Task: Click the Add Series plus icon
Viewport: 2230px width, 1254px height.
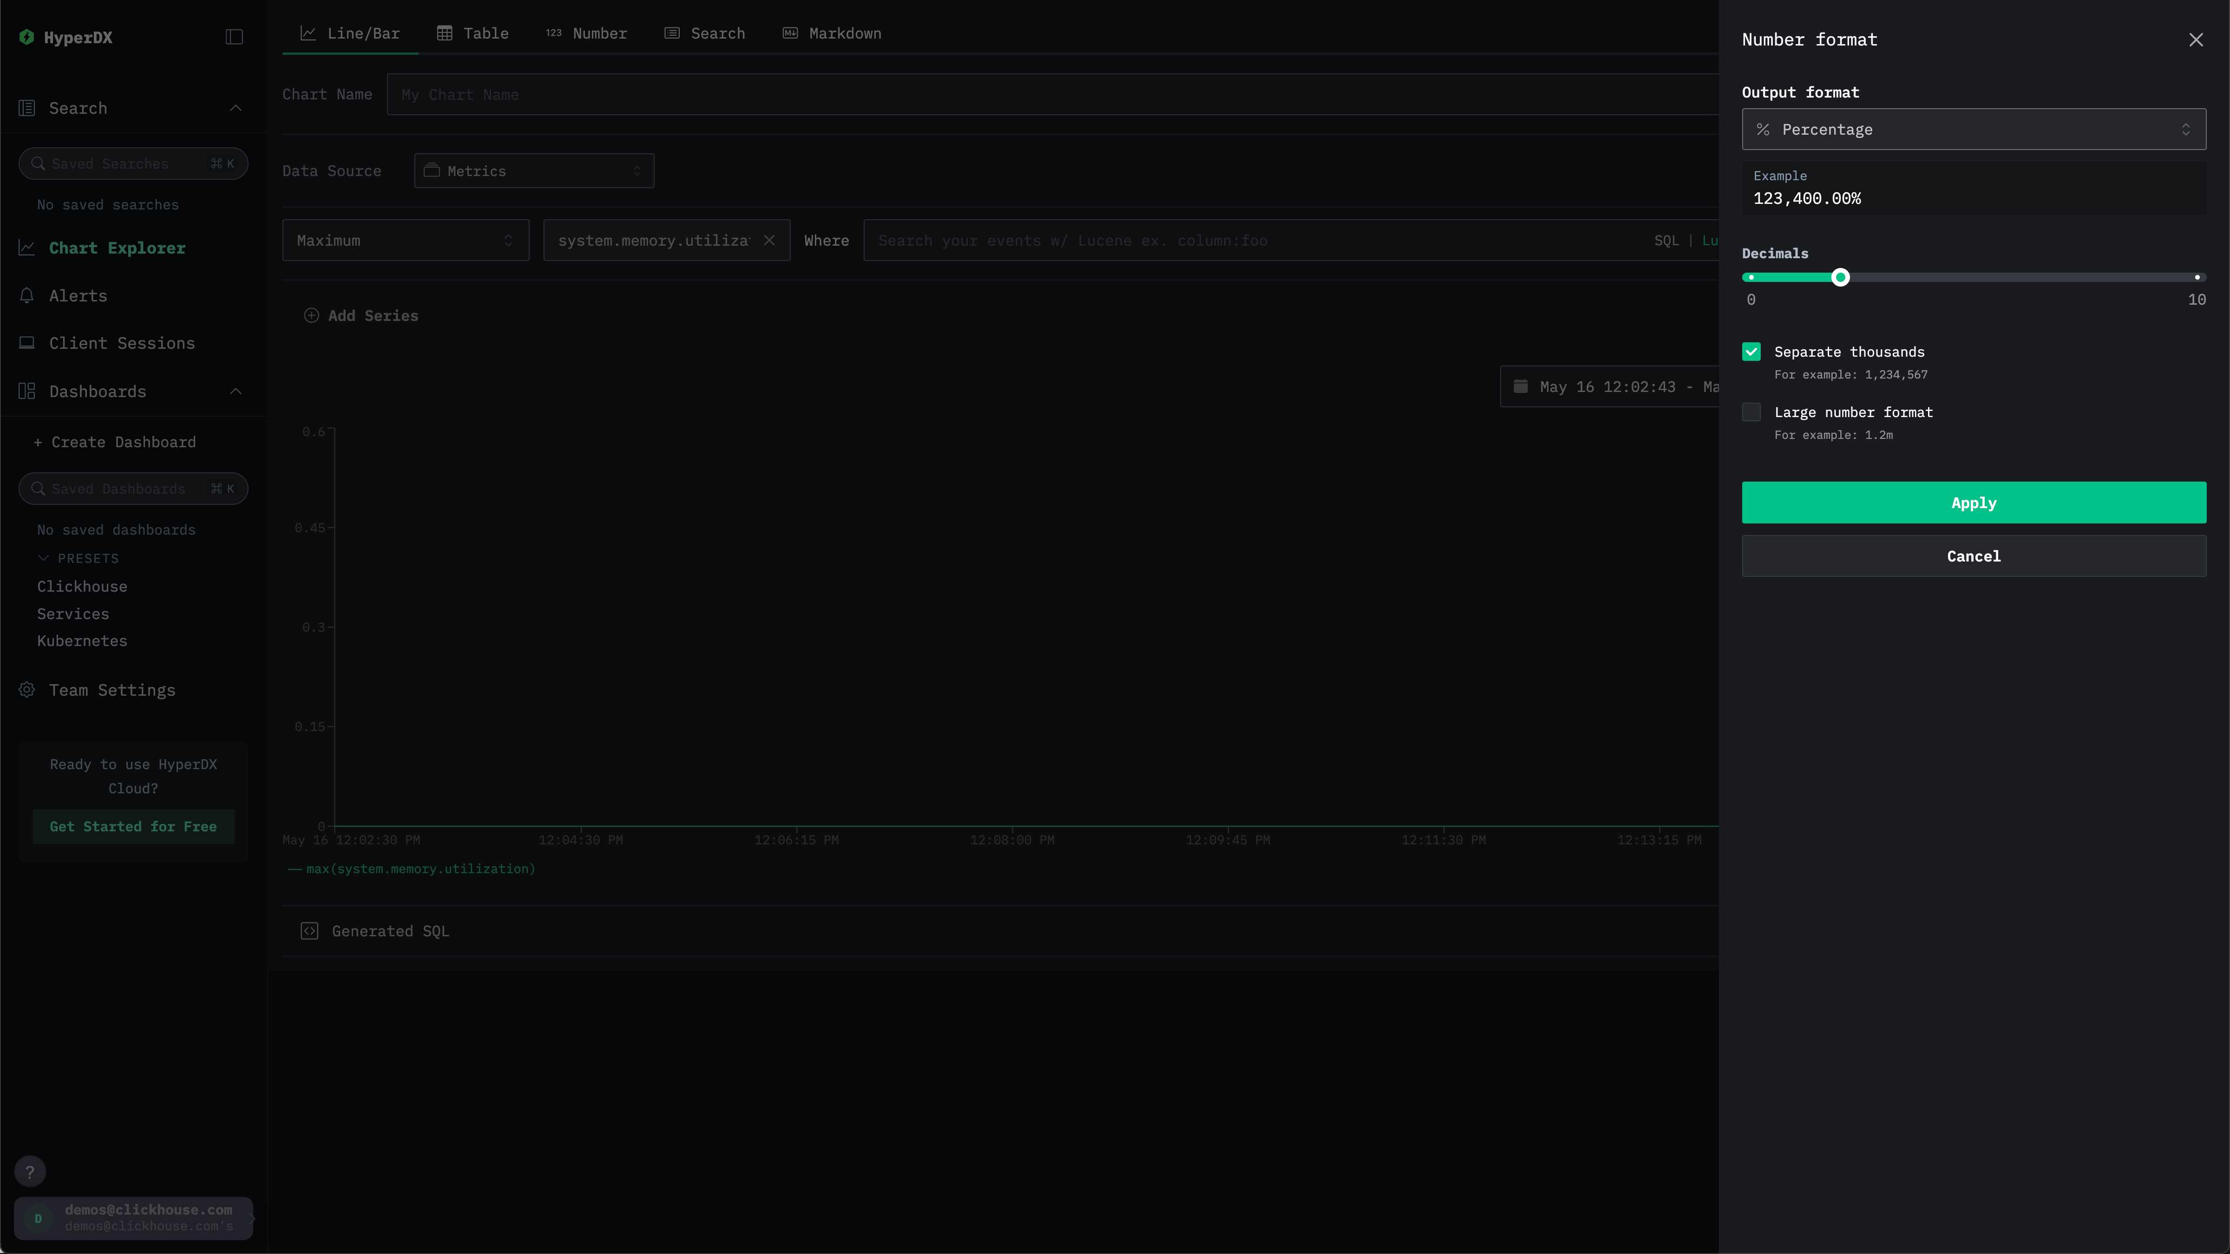Action: point(312,316)
